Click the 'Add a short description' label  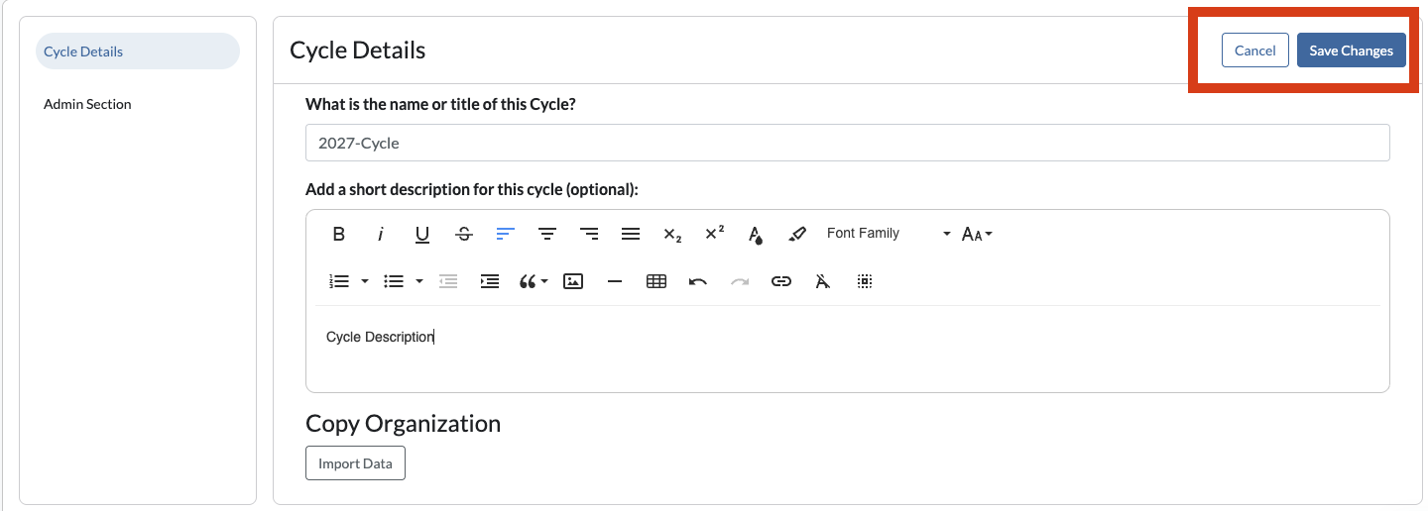[472, 189]
